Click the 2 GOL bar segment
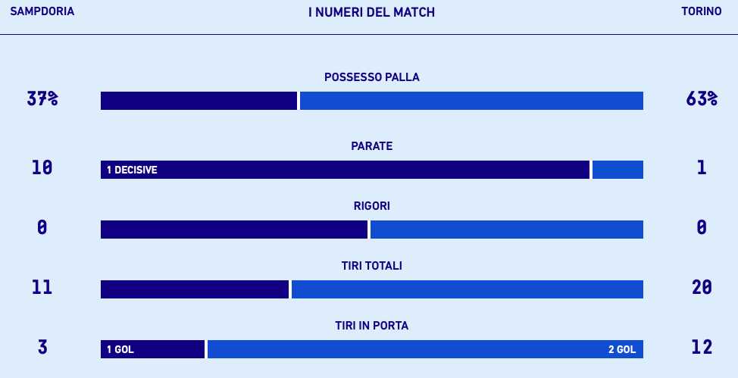Screen dimensions: 738x378 [425, 349]
